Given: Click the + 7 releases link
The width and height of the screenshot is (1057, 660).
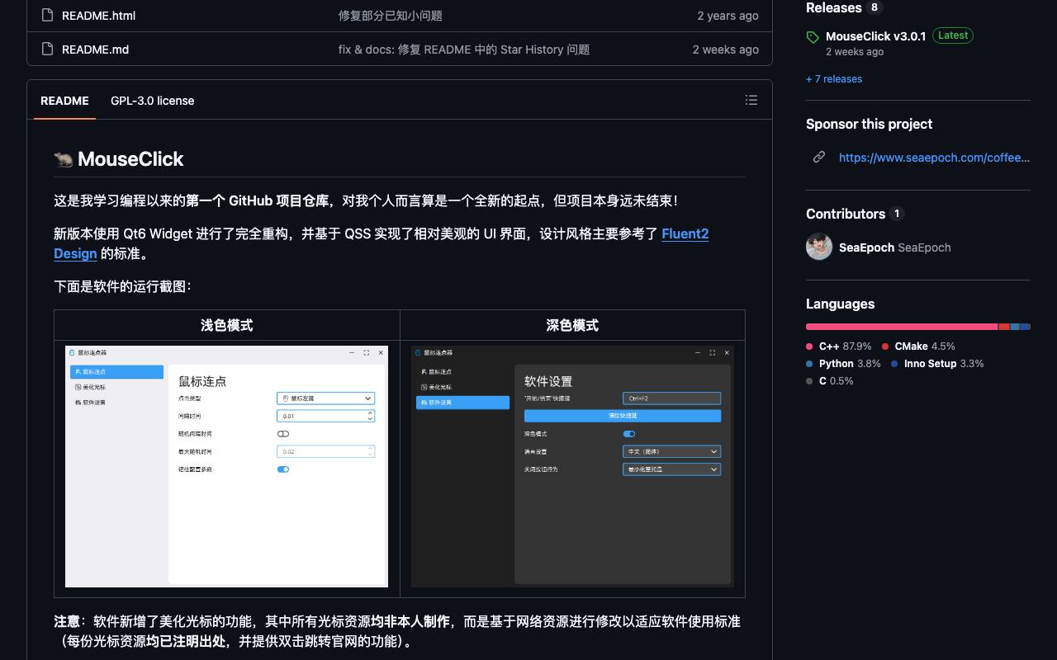Looking at the screenshot, I should tap(834, 79).
